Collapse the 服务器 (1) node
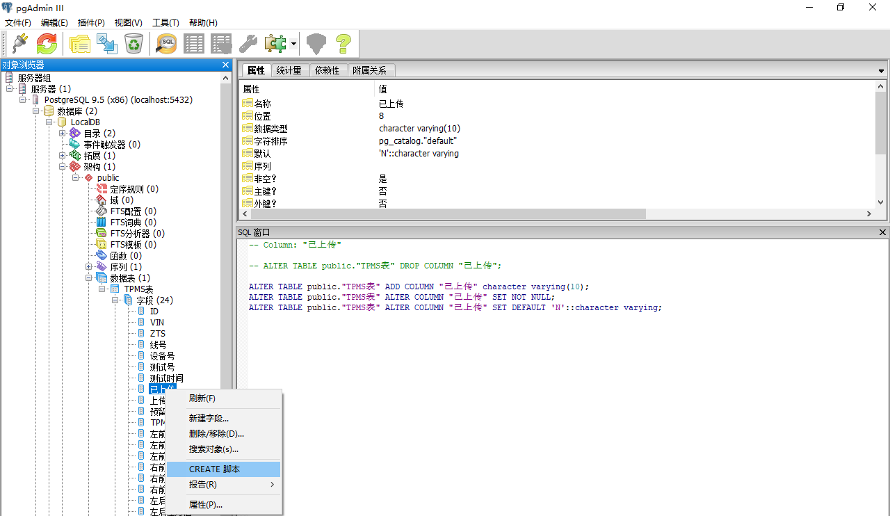Screen dimensions: 890x516 point(10,89)
